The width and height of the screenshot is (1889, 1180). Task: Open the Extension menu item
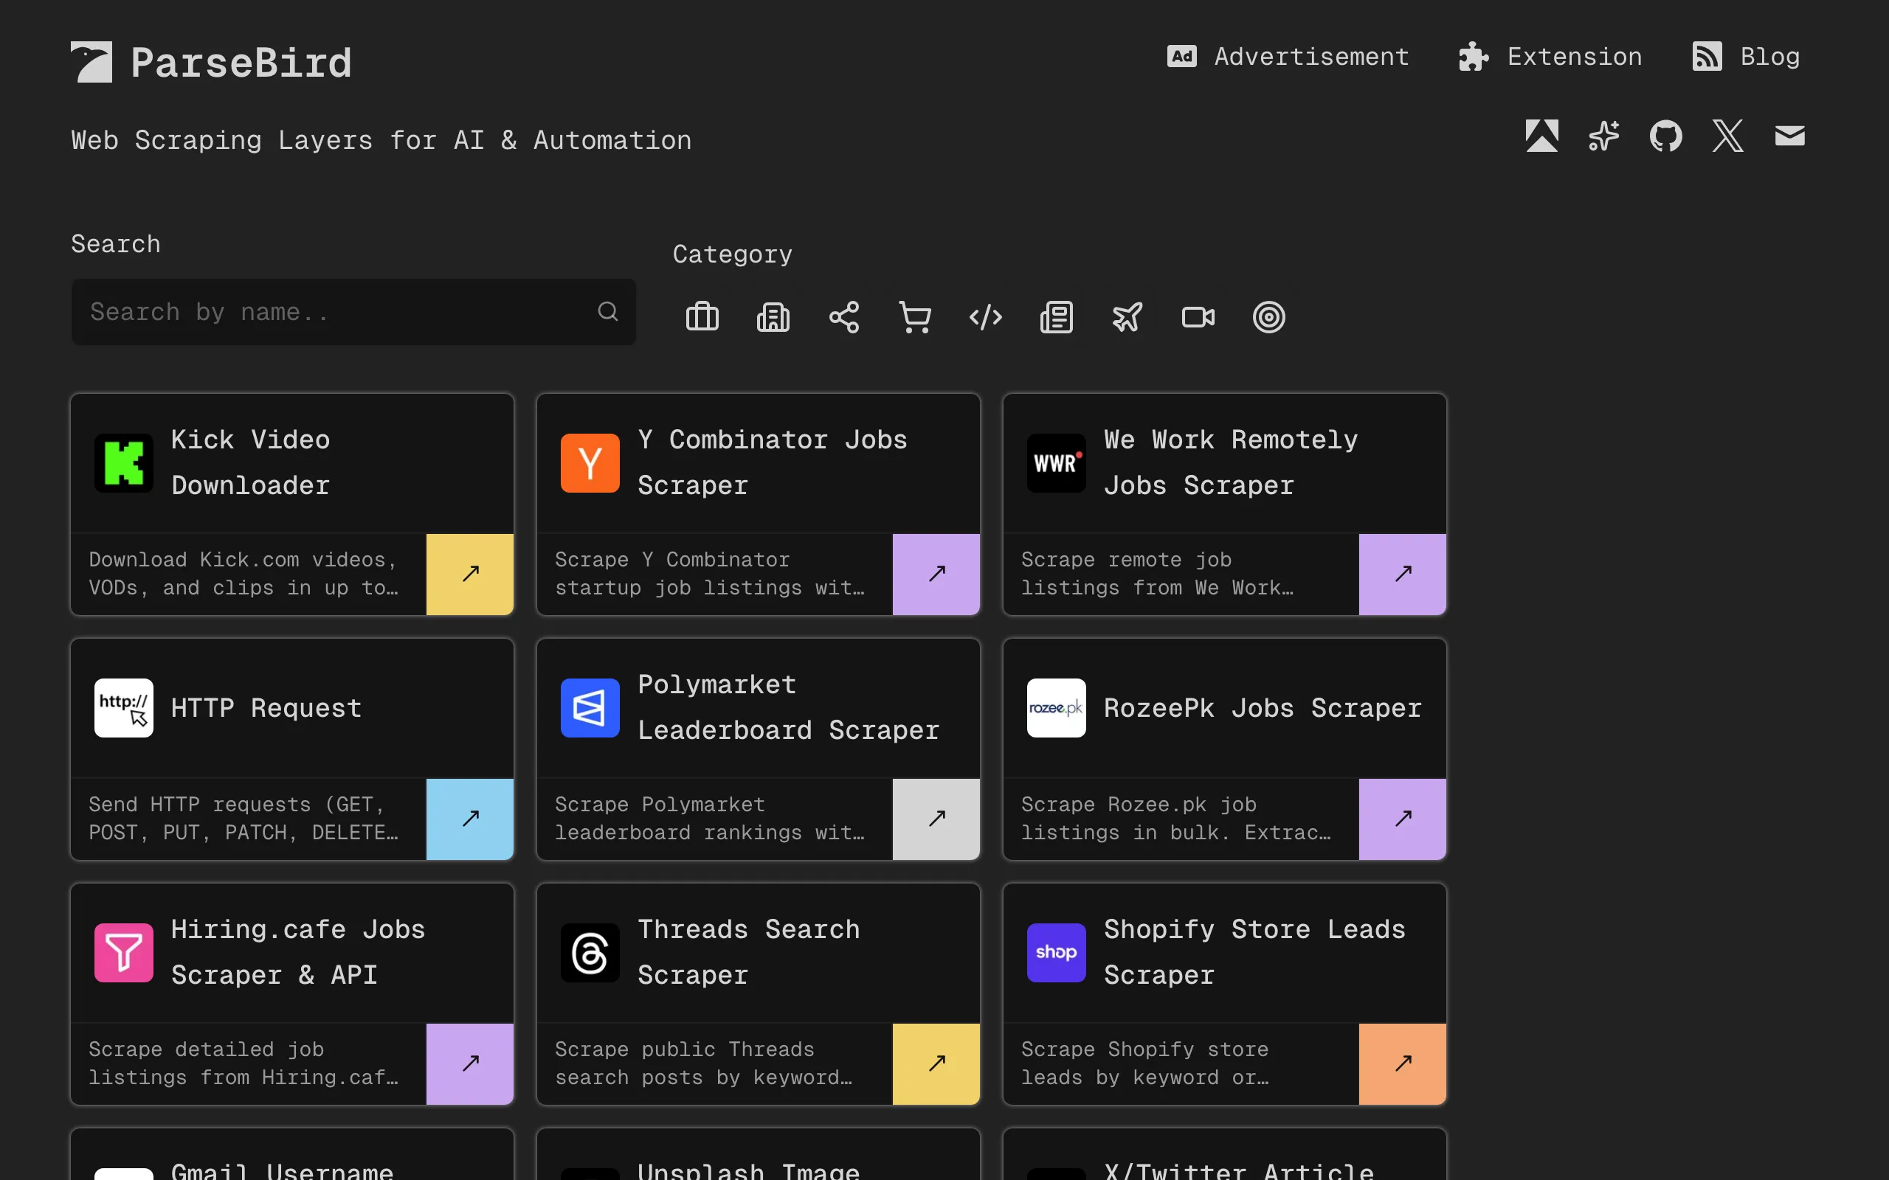point(1550,56)
